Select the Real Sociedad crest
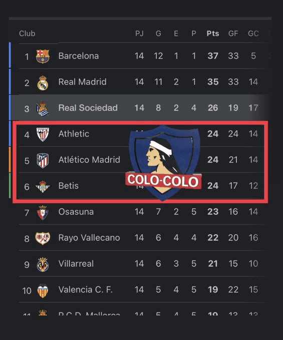 (43, 108)
